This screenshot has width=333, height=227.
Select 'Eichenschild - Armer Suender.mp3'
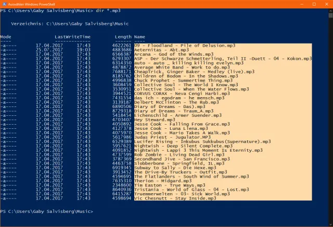pos(178,115)
